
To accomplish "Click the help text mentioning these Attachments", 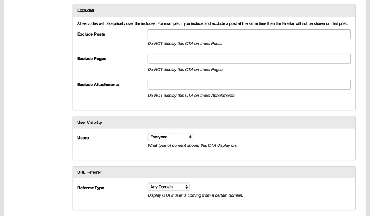I will [x=192, y=96].
